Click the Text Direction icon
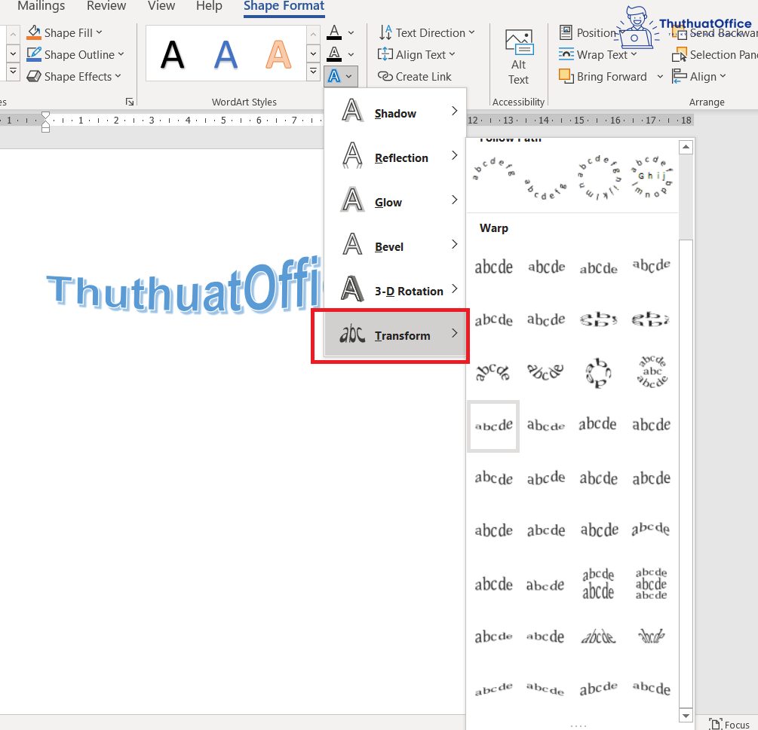Image resolution: width=758 pixels, height=730 pixels. coord(385,32)
